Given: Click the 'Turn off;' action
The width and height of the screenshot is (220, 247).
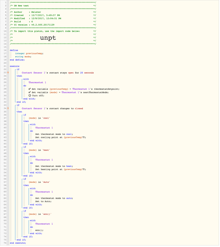Looking at the screenshot, I should coord(38,96).
